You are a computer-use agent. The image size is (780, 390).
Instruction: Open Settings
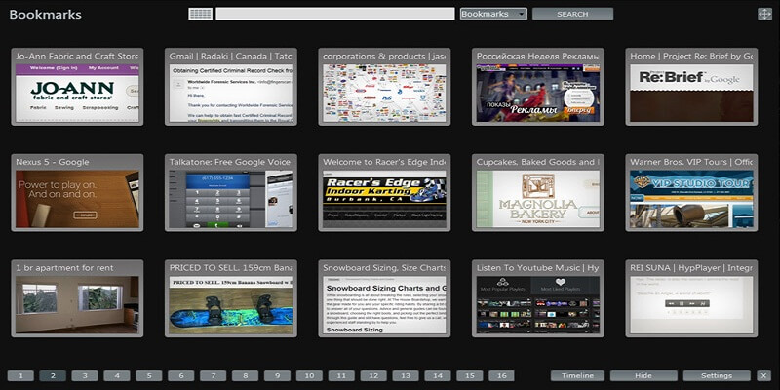tap(717, 376)
